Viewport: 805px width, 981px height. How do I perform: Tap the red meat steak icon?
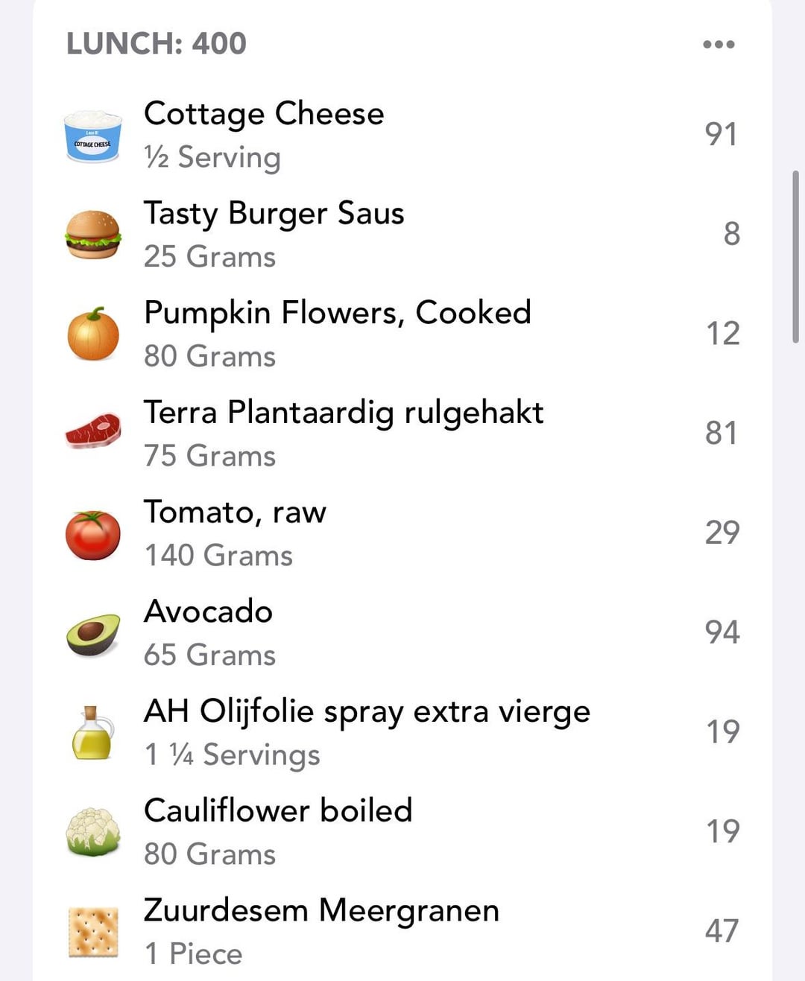click(x=92, y=432)
